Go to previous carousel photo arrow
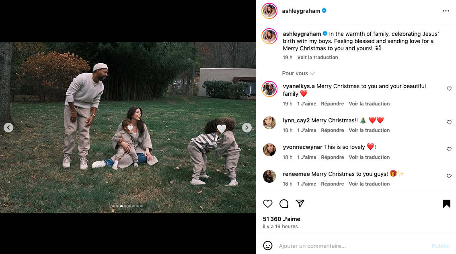 (8, 128)
